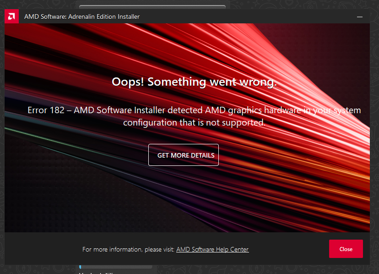Click the "Oops! Something went wrong." heading
This screenshot has height=274, width=379.
point(194,82)
